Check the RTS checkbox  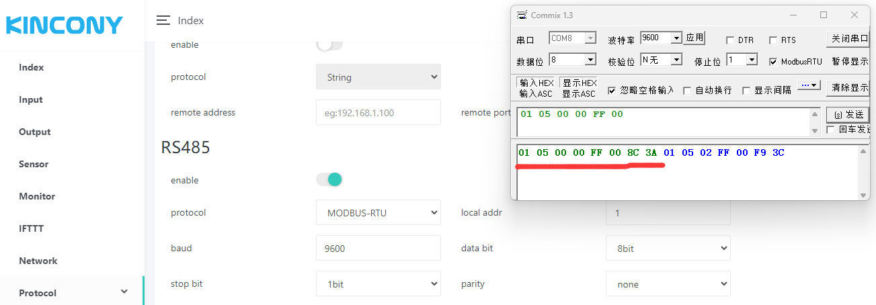click(x=773, y=40)
